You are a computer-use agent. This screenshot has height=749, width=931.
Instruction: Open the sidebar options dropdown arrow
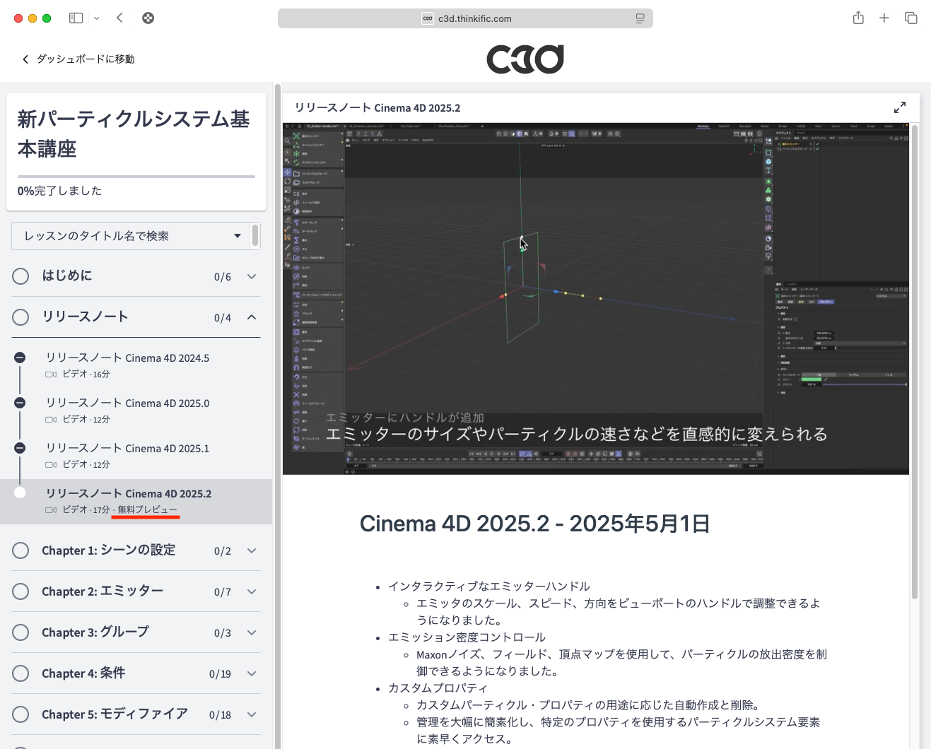click(x=97, y=18)
